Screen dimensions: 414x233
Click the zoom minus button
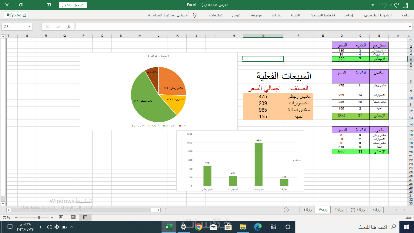(52, 218)
